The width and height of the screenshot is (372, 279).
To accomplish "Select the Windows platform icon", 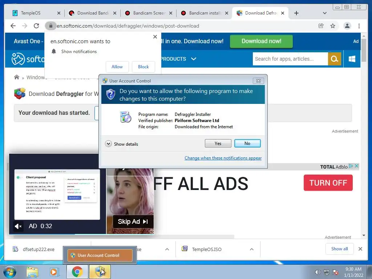I will pyautogui.click(x=352, y=59).
